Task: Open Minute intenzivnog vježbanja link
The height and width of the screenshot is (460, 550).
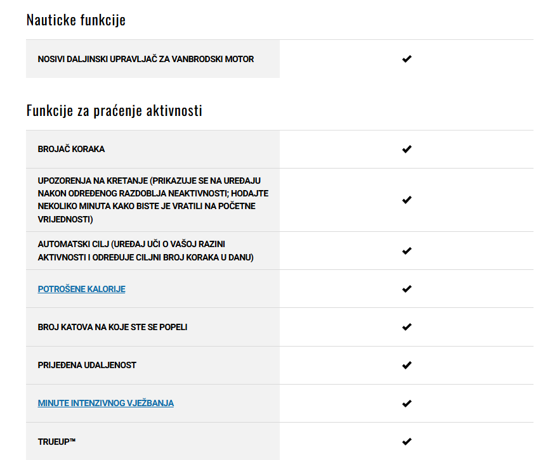Action: (x=105, y=403)
